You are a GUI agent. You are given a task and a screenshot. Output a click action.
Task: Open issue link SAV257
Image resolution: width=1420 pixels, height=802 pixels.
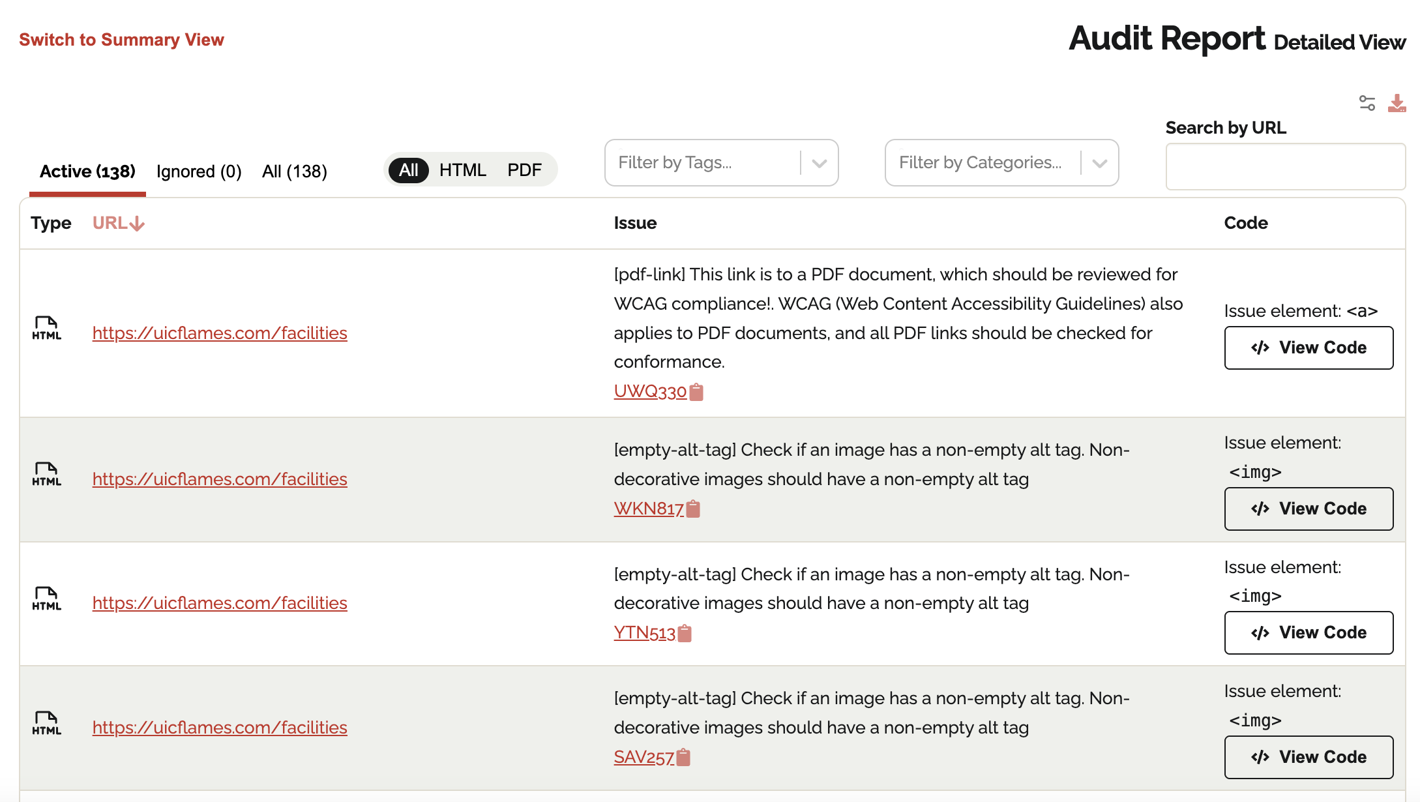coord(643,757)
